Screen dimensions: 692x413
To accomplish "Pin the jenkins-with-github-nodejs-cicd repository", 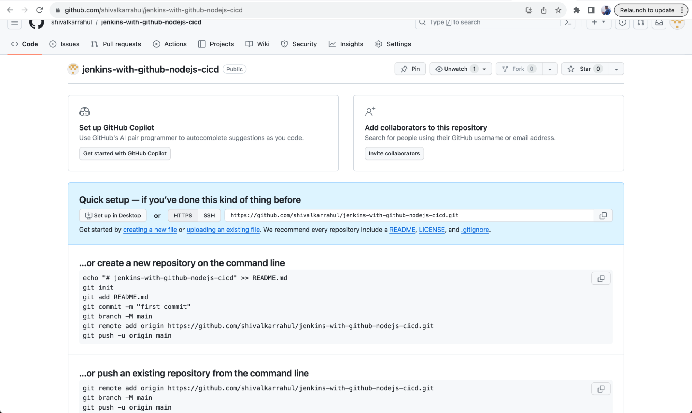I will click(x=410, y=69).
